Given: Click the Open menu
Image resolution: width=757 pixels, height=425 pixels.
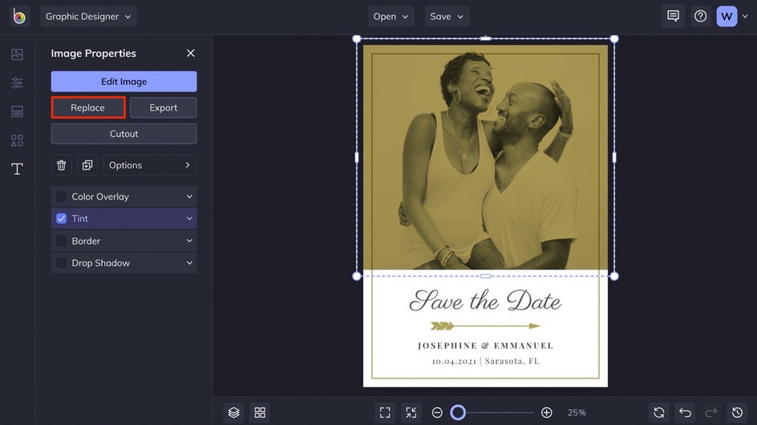Looking at the screenshot, I should click(x=391, y=16).
